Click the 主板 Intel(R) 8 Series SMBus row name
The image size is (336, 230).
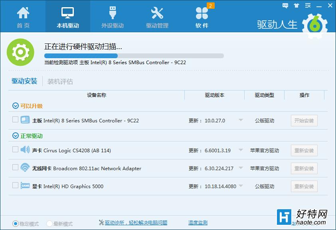pos(85,121)
